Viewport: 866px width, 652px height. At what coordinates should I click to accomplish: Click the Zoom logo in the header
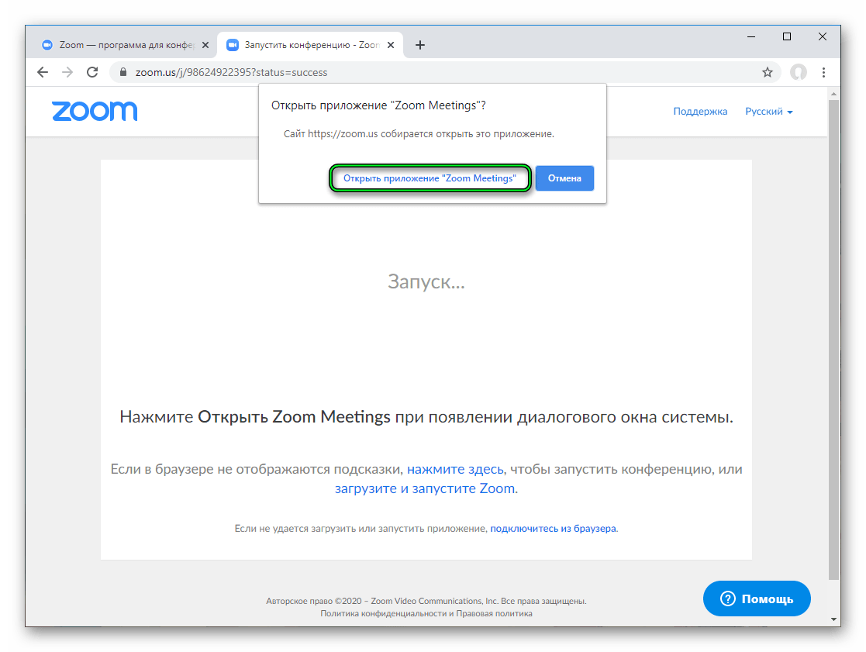pos(95,111)
